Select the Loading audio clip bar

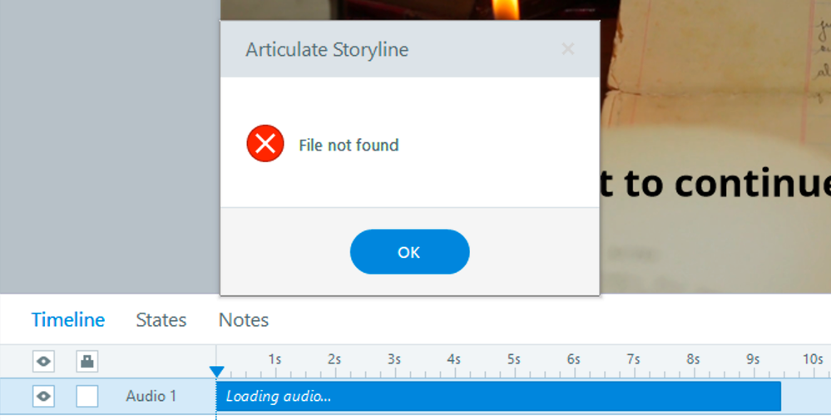tap(499, 397)
